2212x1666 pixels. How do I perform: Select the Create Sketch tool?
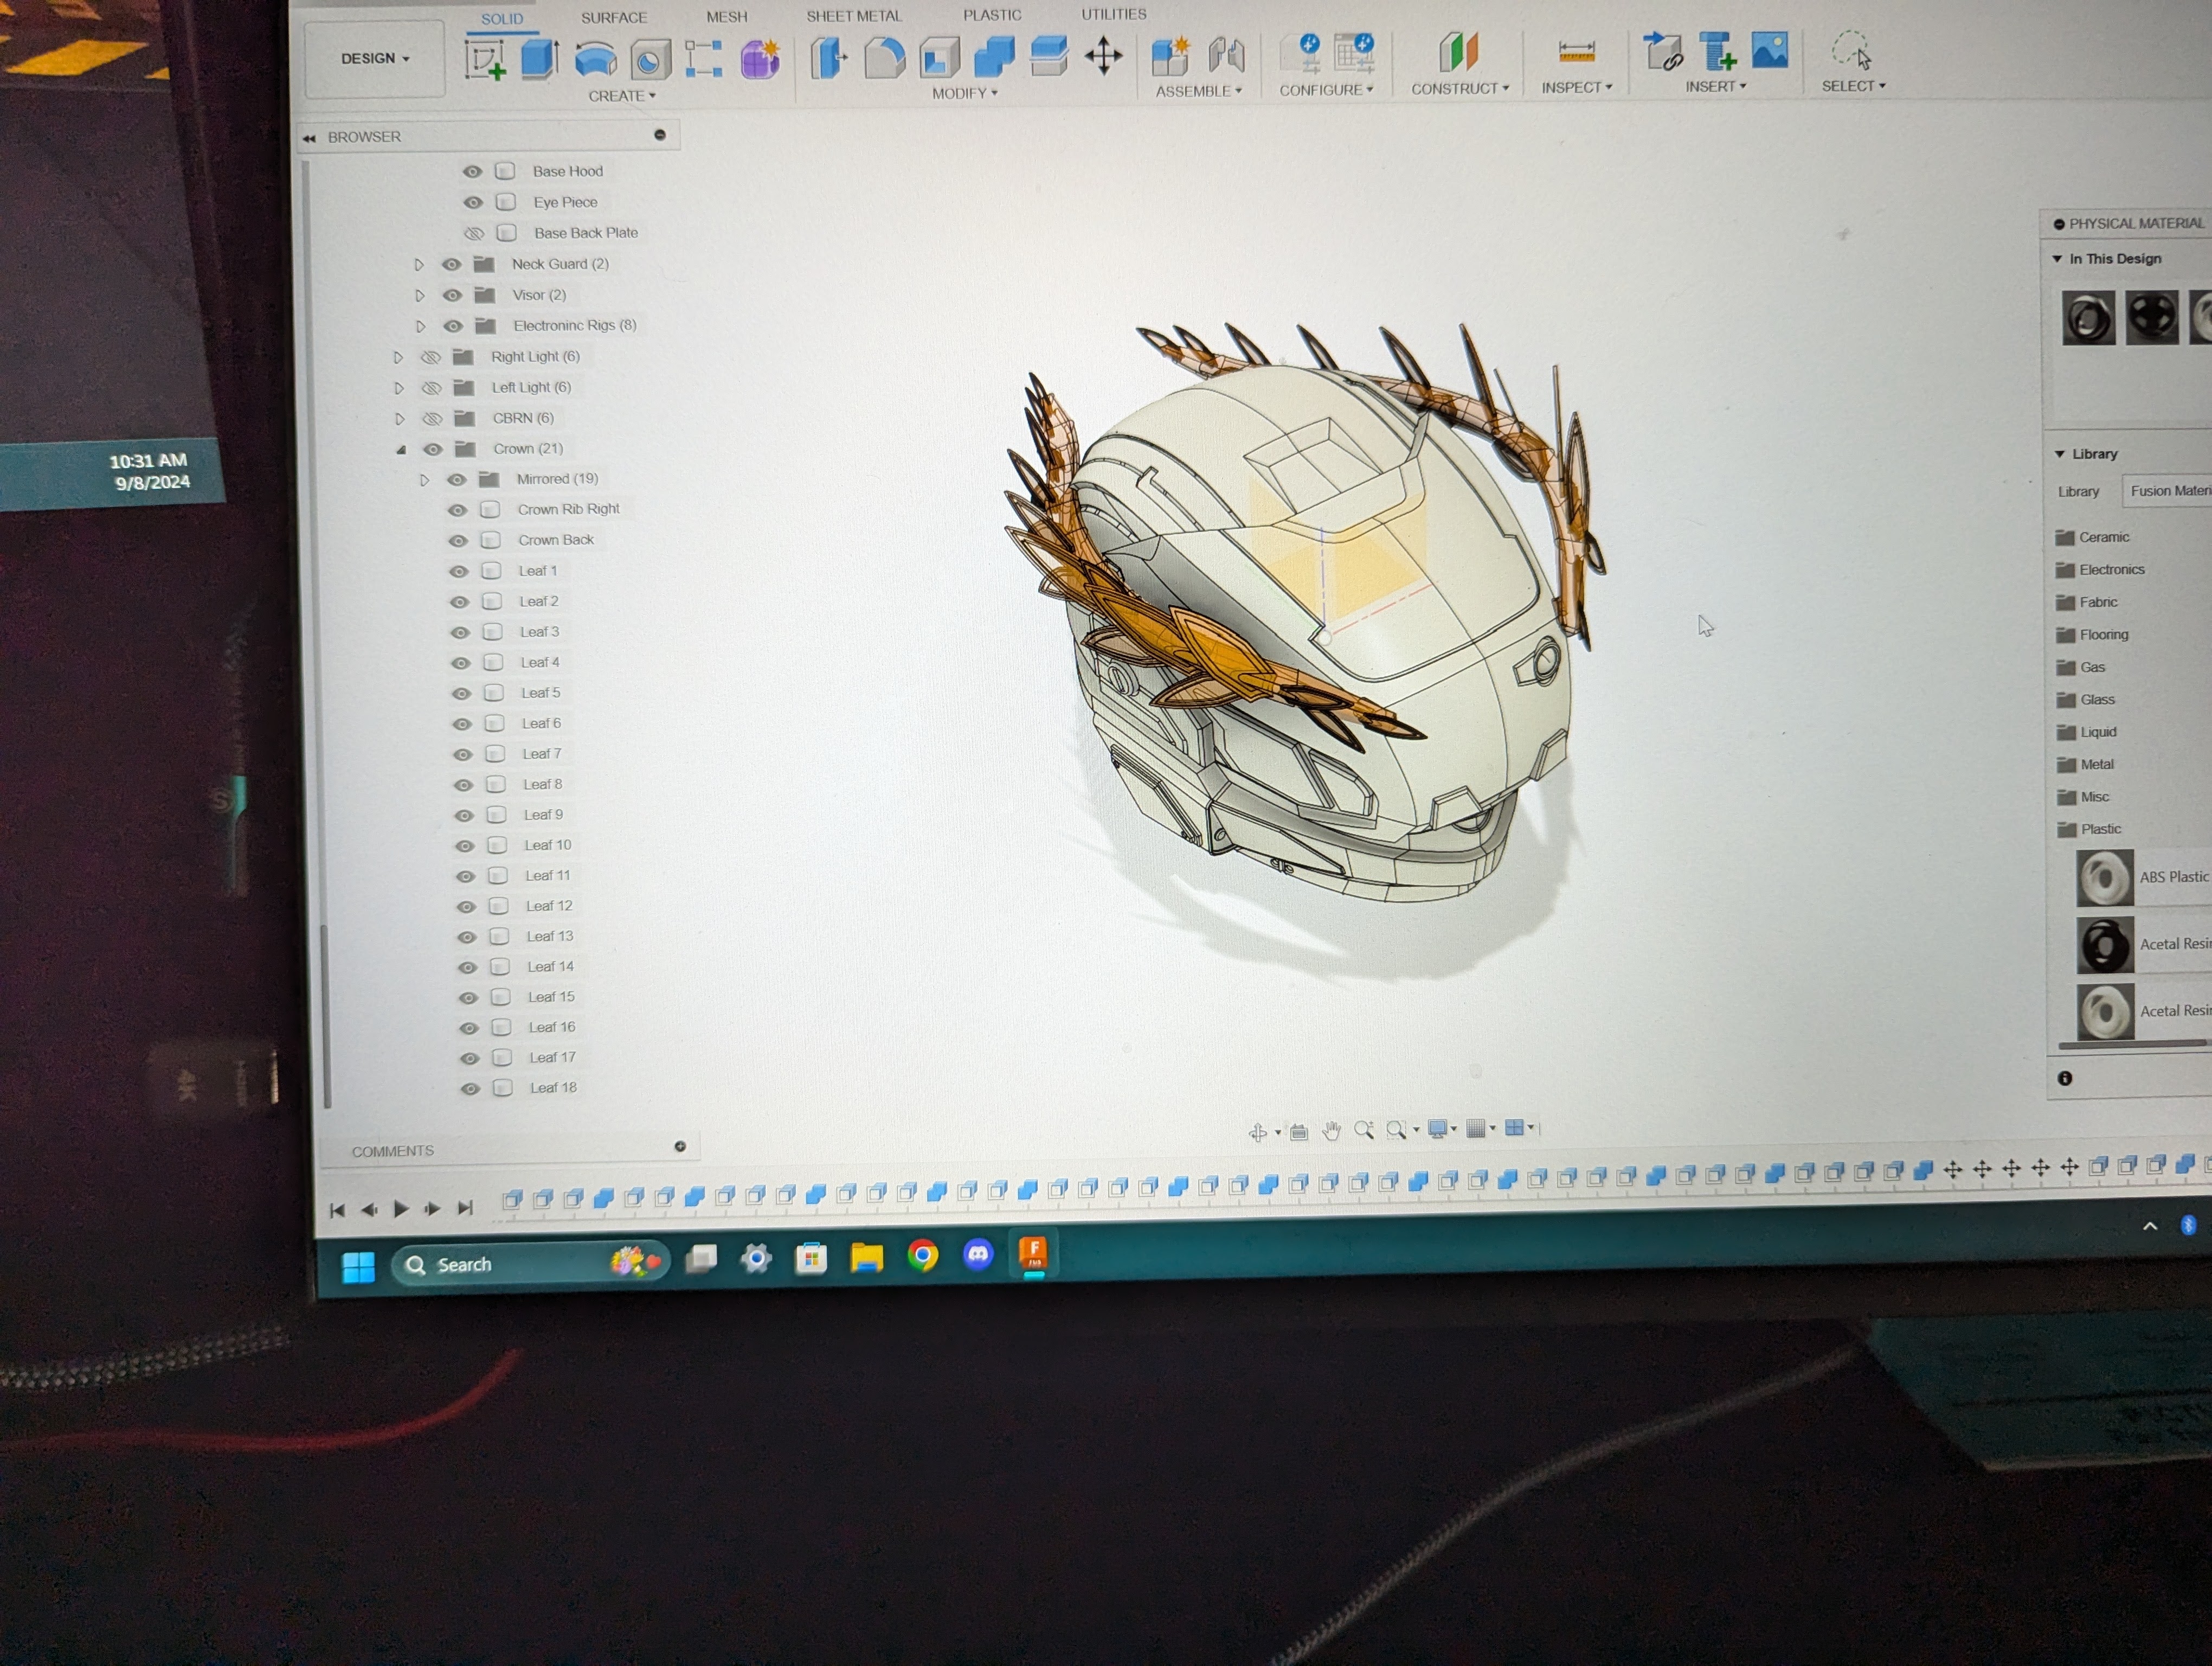click(485, 60)
